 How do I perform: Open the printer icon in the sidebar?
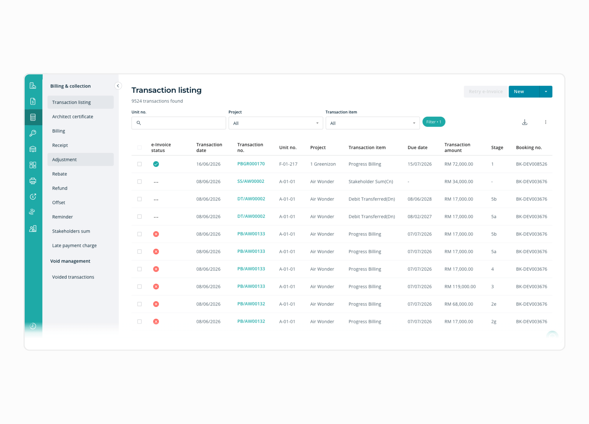[x=33, y=181]
